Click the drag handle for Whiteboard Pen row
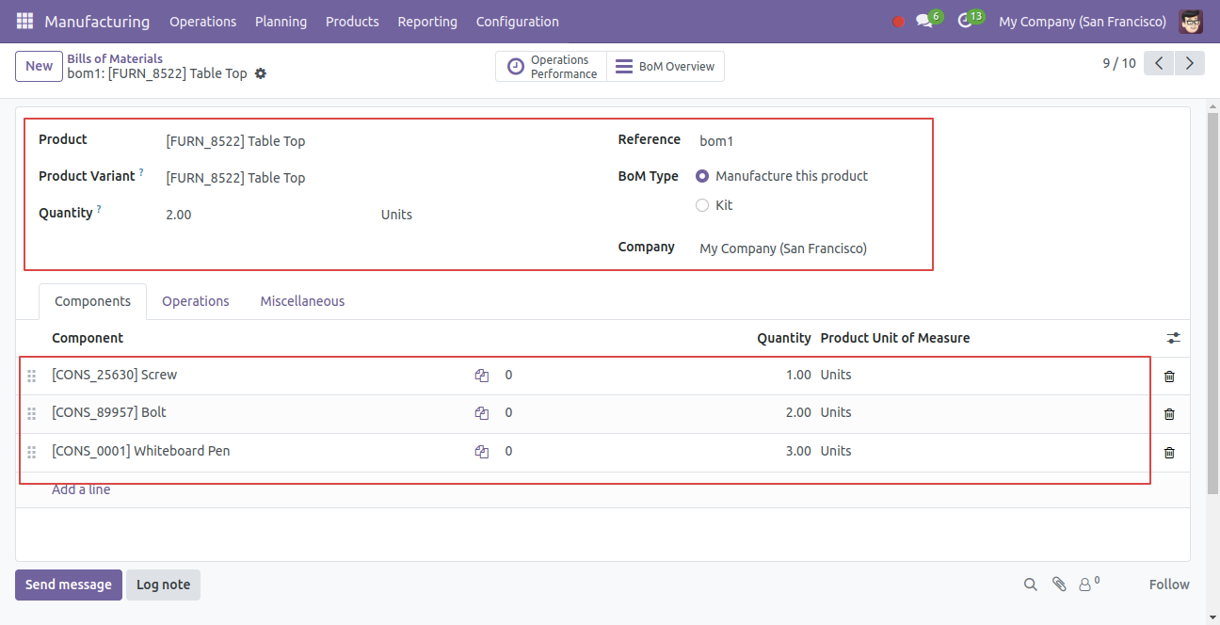 [x=31, y=452]
